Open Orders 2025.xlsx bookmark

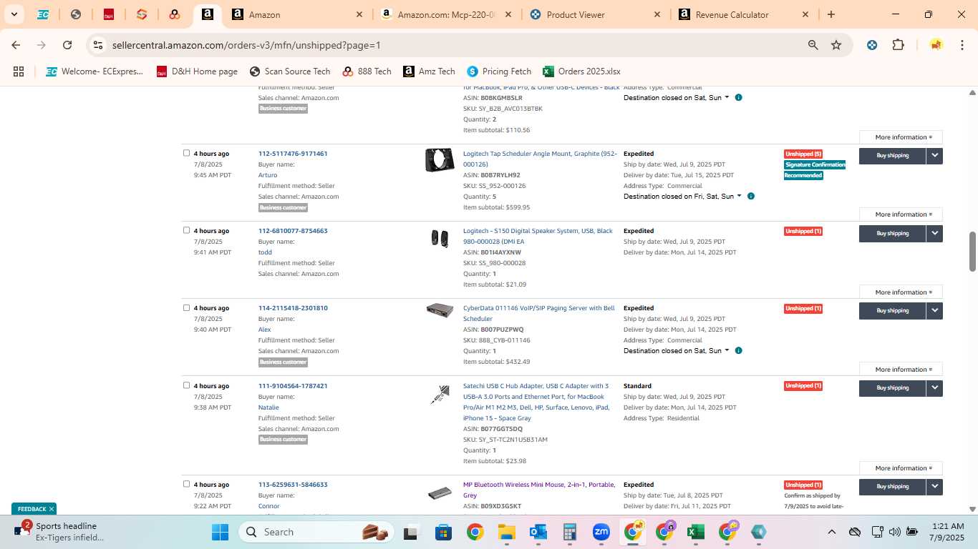coord(581,71)
